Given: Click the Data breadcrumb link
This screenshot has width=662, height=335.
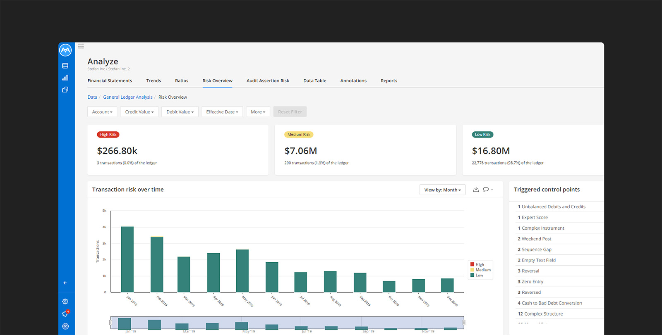Looking at the screenshot, I should pyautogui.click(x=92, y=97).
